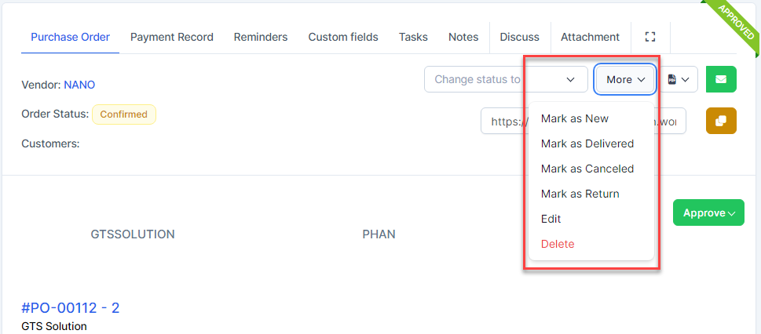Screen dimensions: 761x334
Task: Click the green envelope email icon button
Action: click(721, 79)
